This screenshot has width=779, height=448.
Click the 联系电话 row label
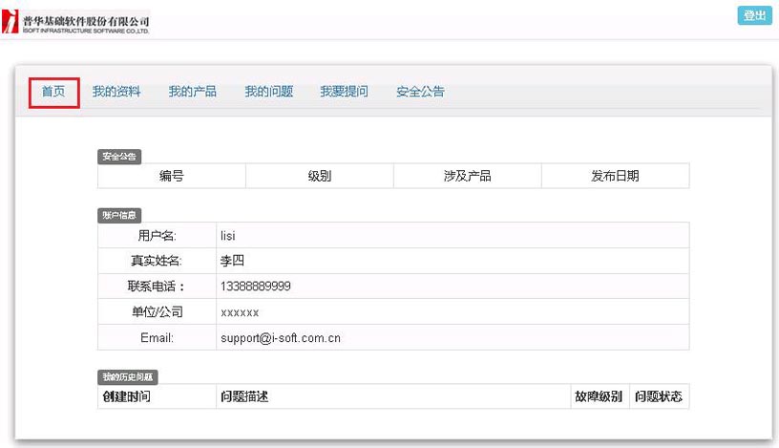point(157,287)
